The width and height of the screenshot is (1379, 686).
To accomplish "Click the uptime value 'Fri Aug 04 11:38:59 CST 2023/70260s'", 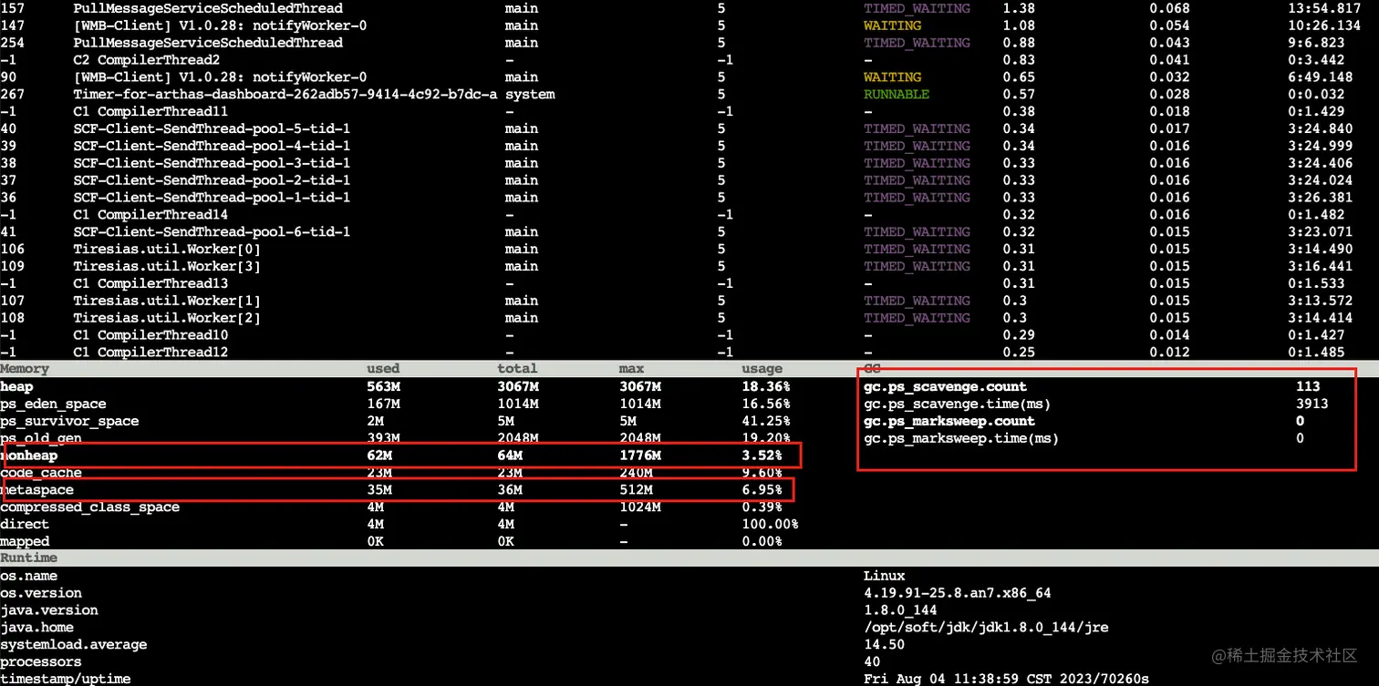I will click(1008, 679).
